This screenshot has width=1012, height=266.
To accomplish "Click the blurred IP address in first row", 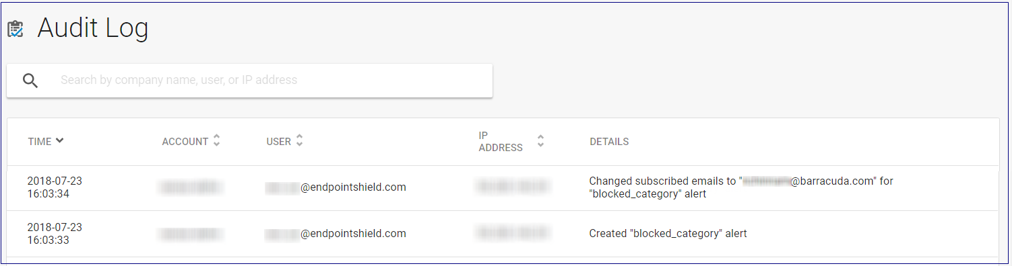I will [x=512, y=187].
